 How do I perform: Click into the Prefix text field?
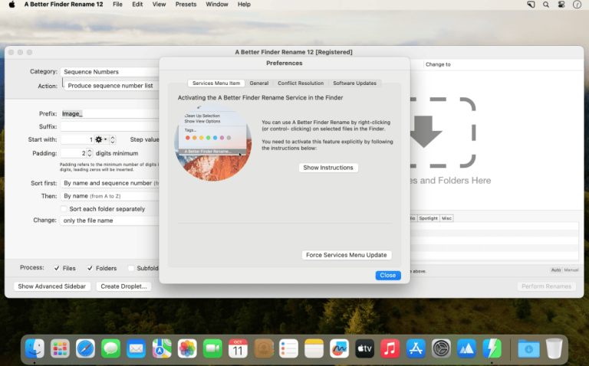click(110, 113)
